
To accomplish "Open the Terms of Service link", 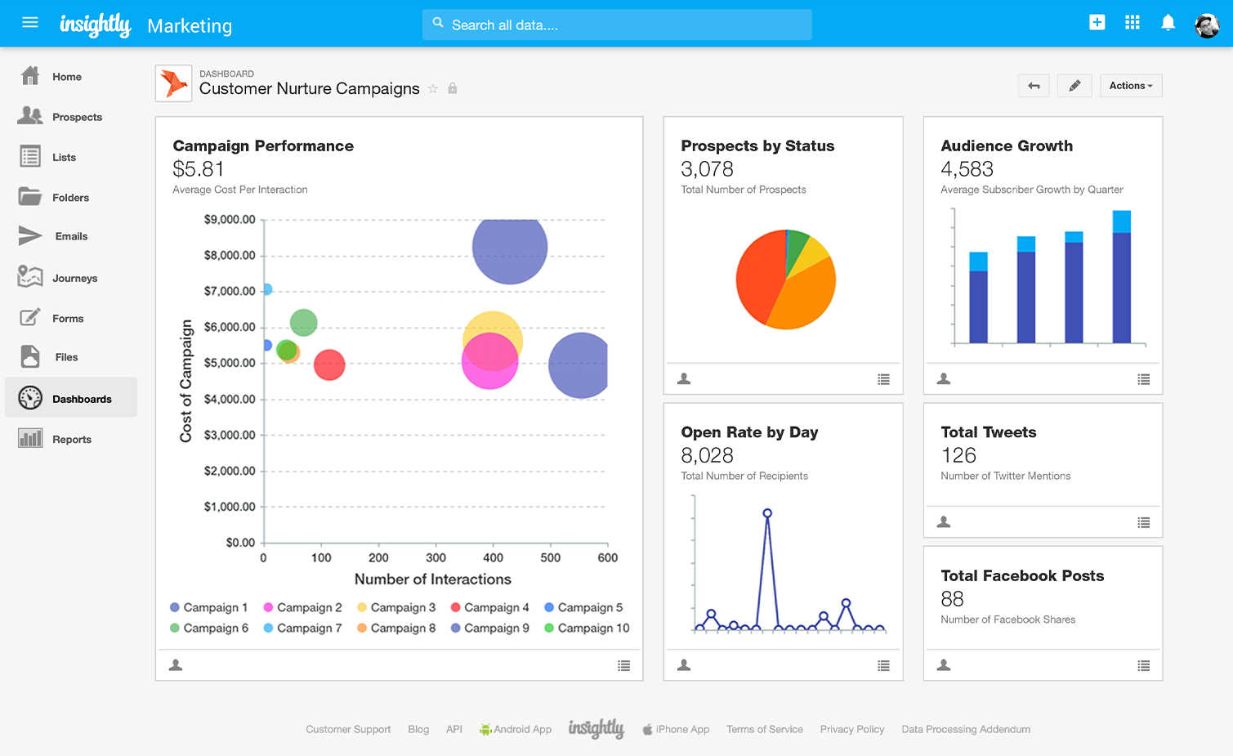I will tap(764, 729).
